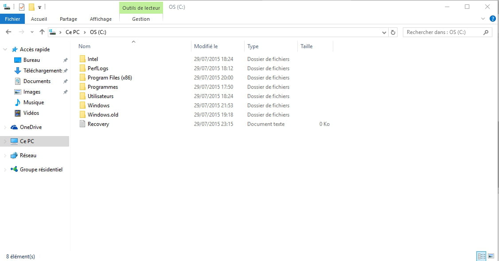The height and width of the screenshot is (261, 499).
Task: Open help with the question mark icon
Action: point(493,19)
